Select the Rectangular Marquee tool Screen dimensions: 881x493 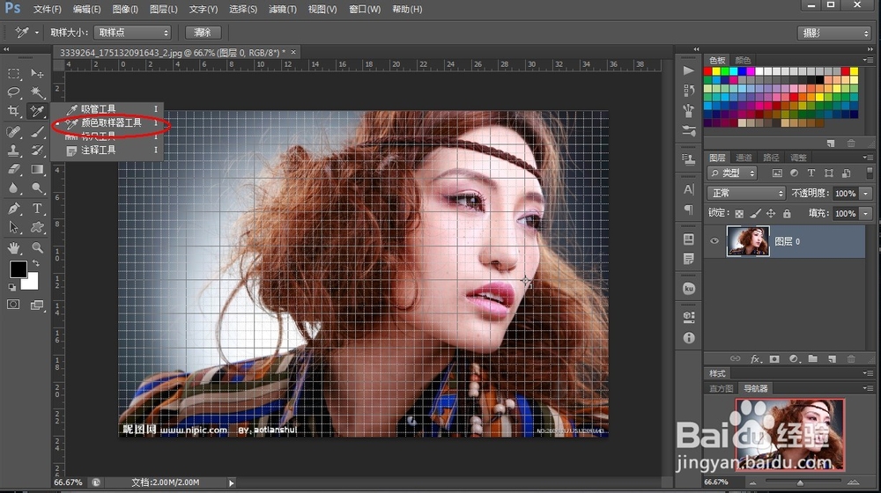pyautogui.click(x=14, y=74)
